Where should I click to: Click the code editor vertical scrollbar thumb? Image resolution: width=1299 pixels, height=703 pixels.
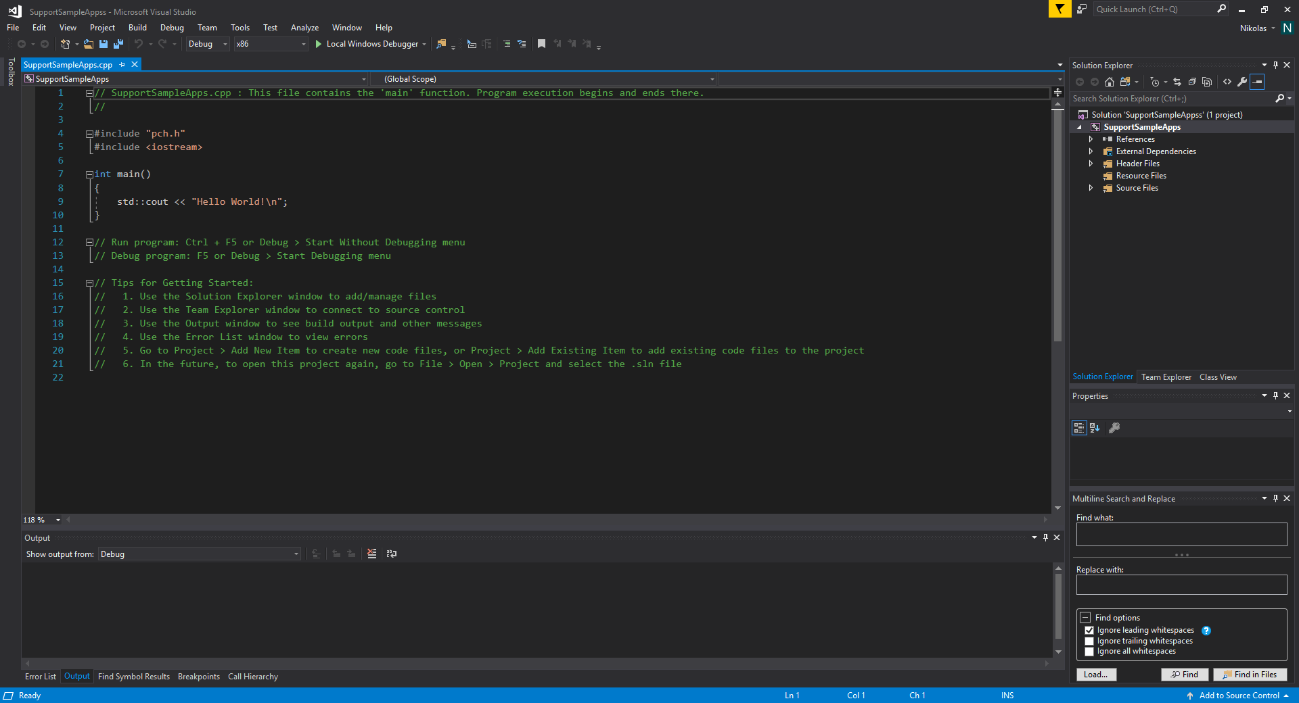(1057, 226)
